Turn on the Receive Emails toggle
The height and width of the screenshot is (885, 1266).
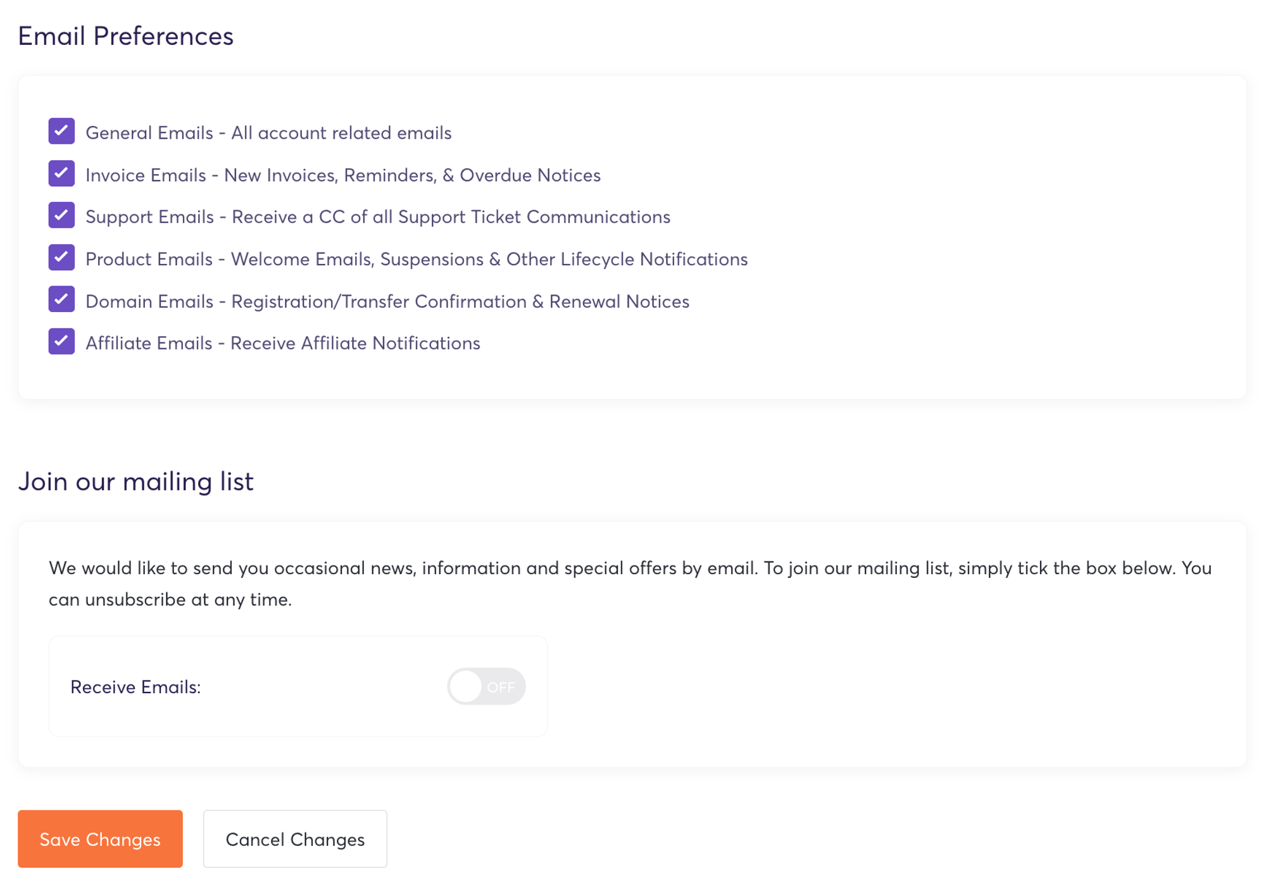486,686
